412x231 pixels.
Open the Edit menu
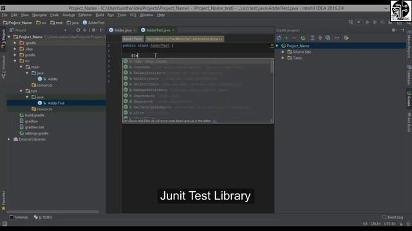tap(14, 15)
